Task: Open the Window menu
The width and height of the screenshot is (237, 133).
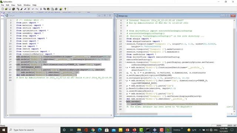Action: (27, 5)
